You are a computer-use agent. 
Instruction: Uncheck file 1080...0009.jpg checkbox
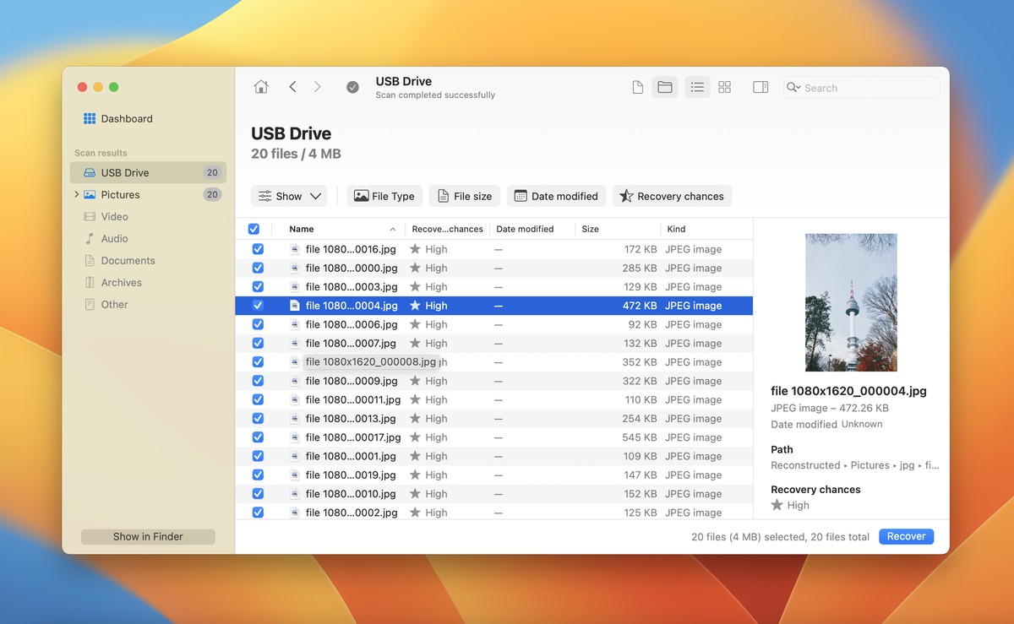258,381
